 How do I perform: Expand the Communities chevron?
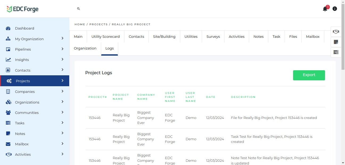[63, 112]
